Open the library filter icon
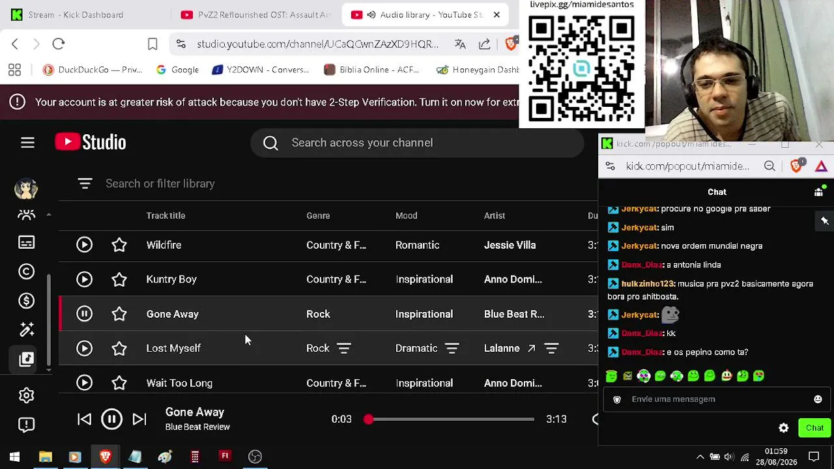 pos(85,184)
